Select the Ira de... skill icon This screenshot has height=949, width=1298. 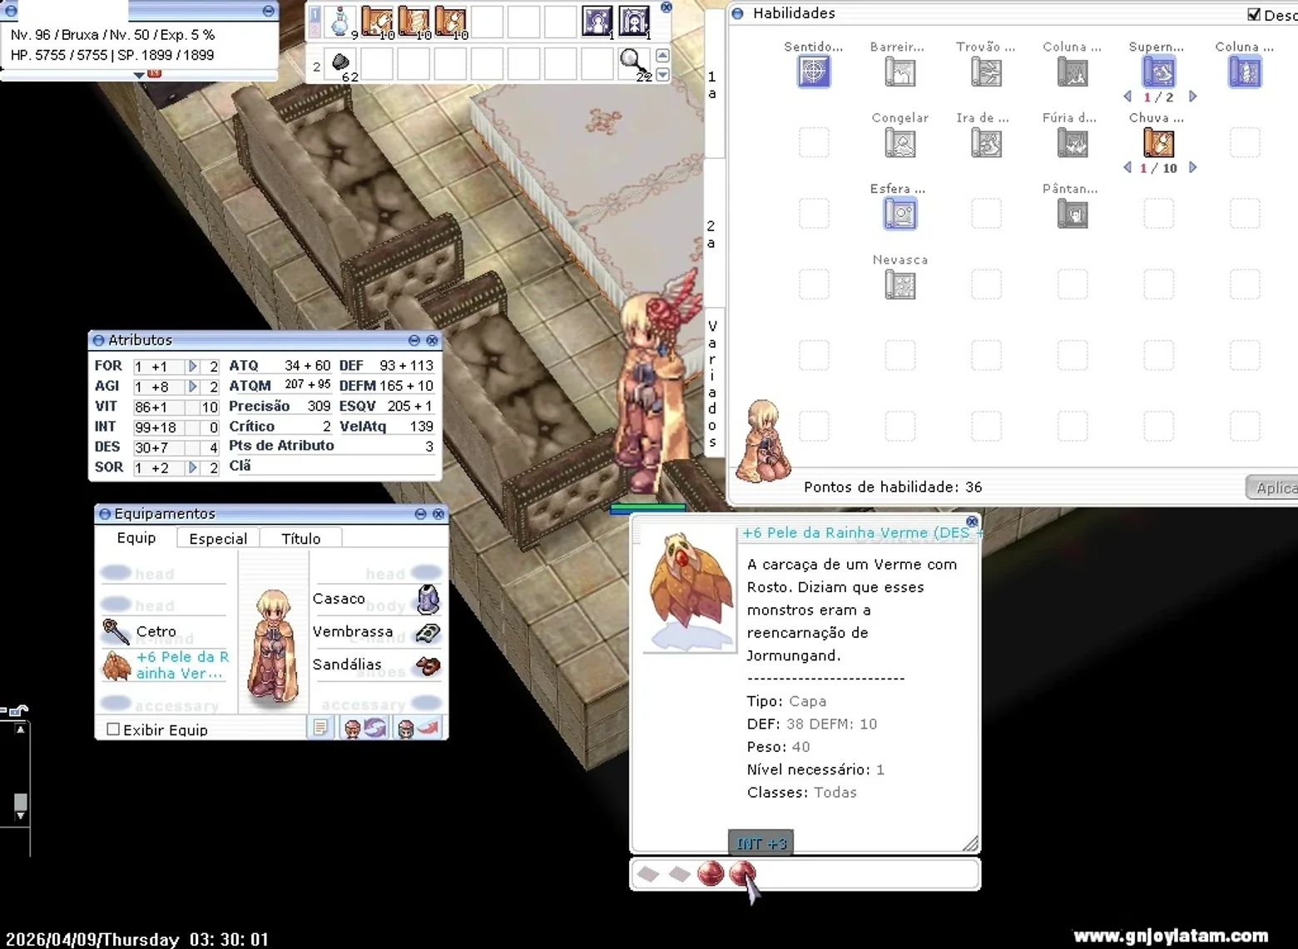(986, 143)
